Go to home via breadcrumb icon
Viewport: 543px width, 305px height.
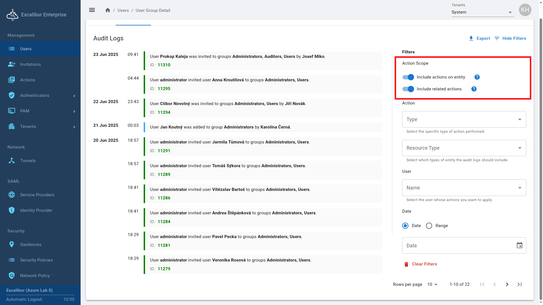pyautogui.click(x=107, y=10)
